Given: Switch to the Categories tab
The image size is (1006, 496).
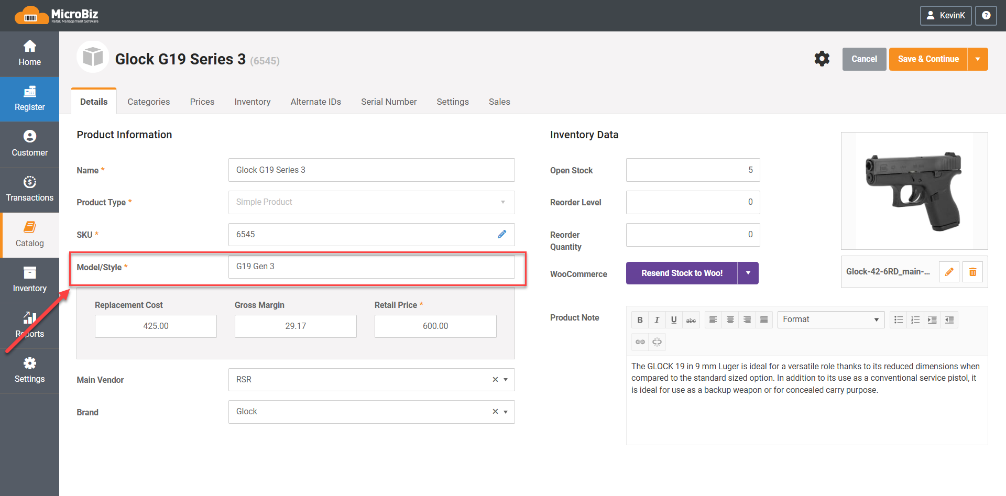Looking at the screenshot, I should (149, 102).
